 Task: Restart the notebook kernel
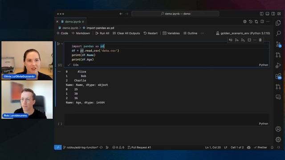click(x=151, y=33)
